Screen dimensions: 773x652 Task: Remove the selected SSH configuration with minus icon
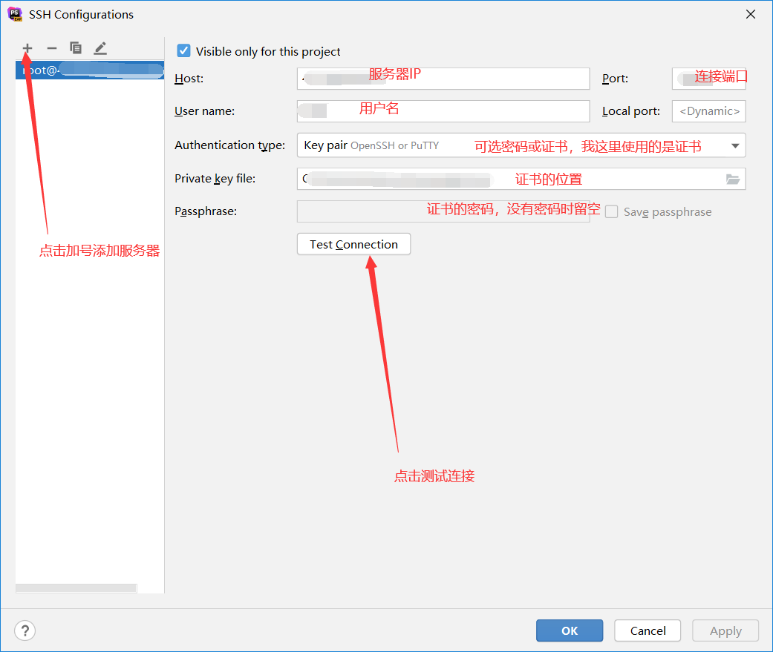click(x=52, y=48)
